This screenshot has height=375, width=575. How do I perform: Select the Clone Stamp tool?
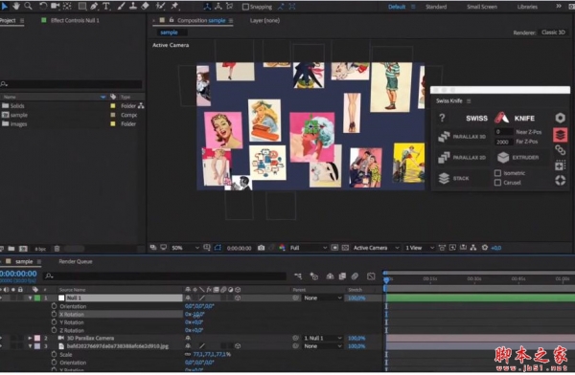coord(133,6)
